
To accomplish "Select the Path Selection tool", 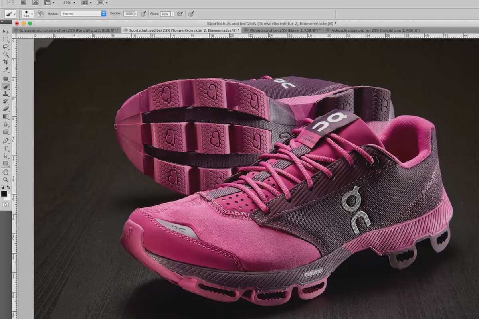I will [x=6, y=156].
